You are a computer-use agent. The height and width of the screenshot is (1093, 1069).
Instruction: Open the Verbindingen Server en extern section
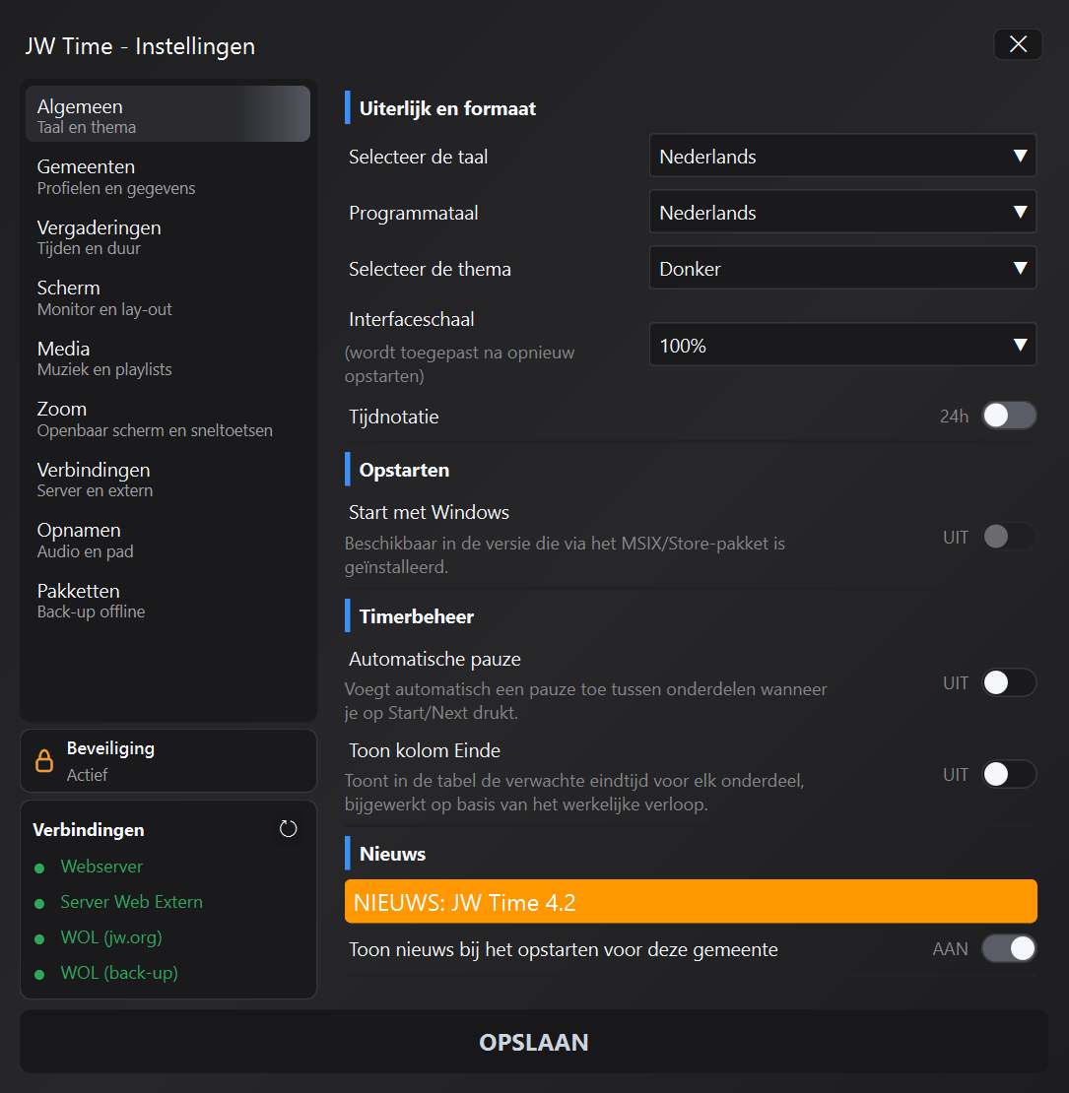[x=167, y=480]
